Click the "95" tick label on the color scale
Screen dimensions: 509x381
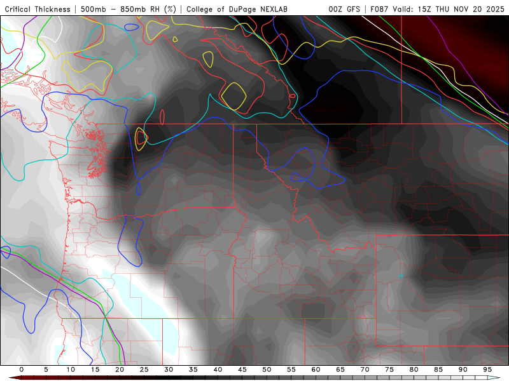487,370
